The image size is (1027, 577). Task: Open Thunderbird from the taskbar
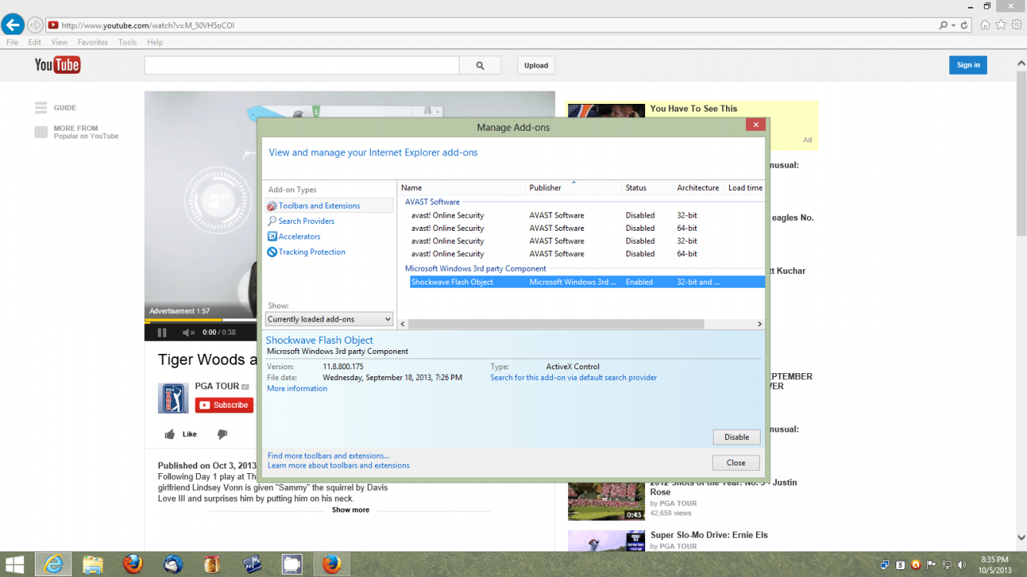coord(173,564)
